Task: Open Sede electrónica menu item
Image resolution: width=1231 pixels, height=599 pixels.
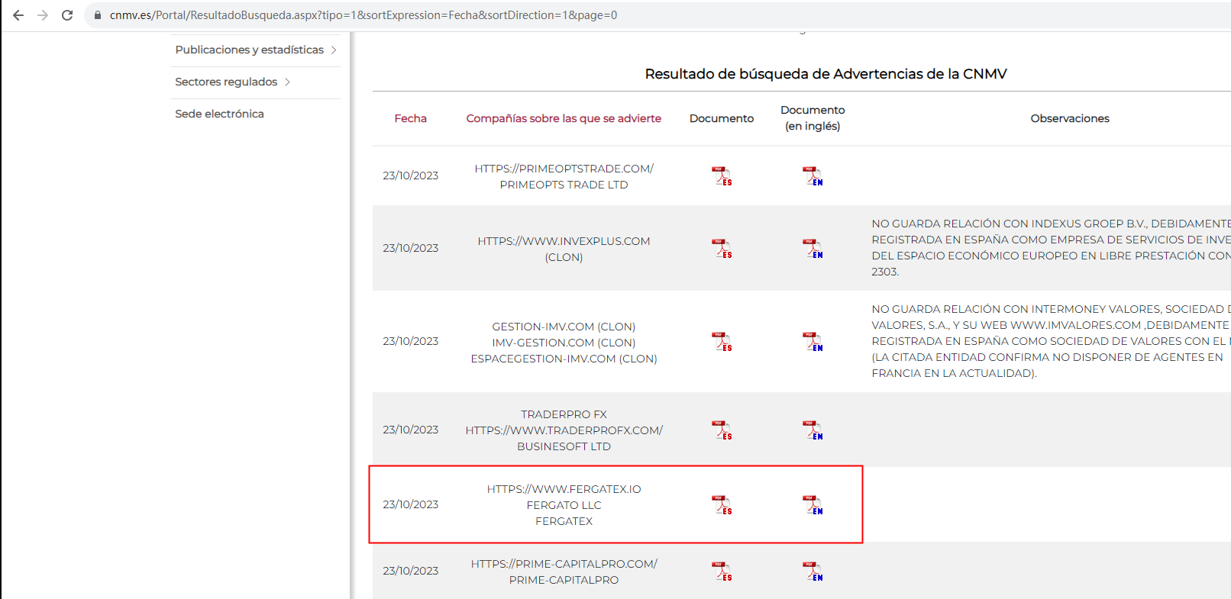Action: click(x=219, y=114)
